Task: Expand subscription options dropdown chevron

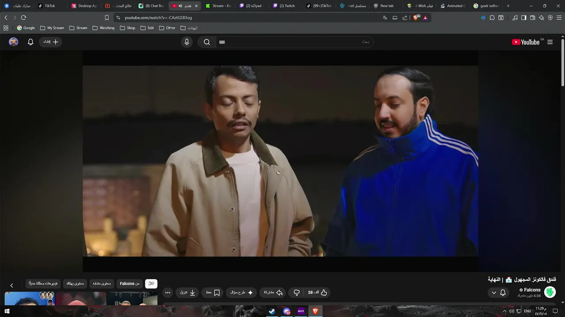Action: [x=493, y=292]
